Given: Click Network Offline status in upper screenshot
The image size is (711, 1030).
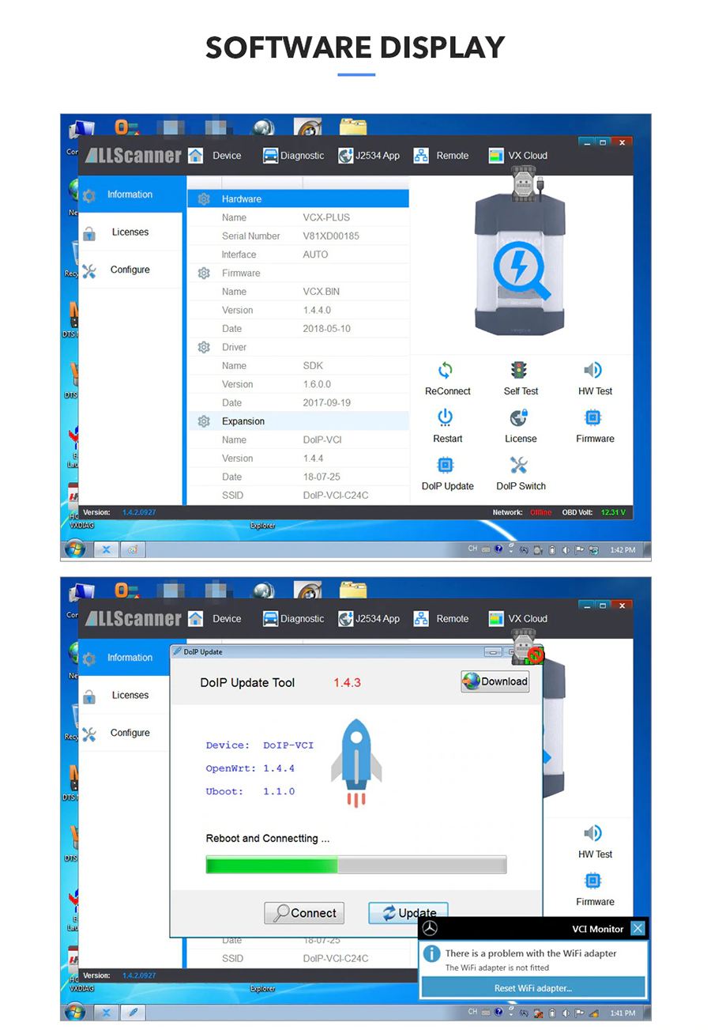Looking at the screenshot, I should pyautogui.click(x=522, y=512).
